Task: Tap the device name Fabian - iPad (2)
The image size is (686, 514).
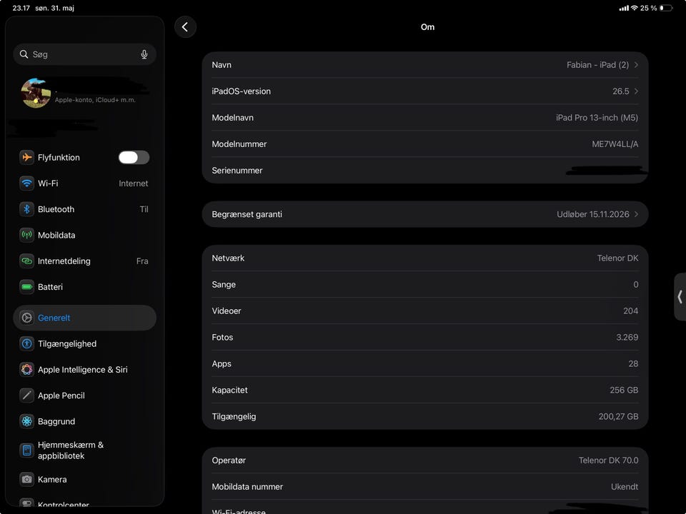Action: click(597, 65)
